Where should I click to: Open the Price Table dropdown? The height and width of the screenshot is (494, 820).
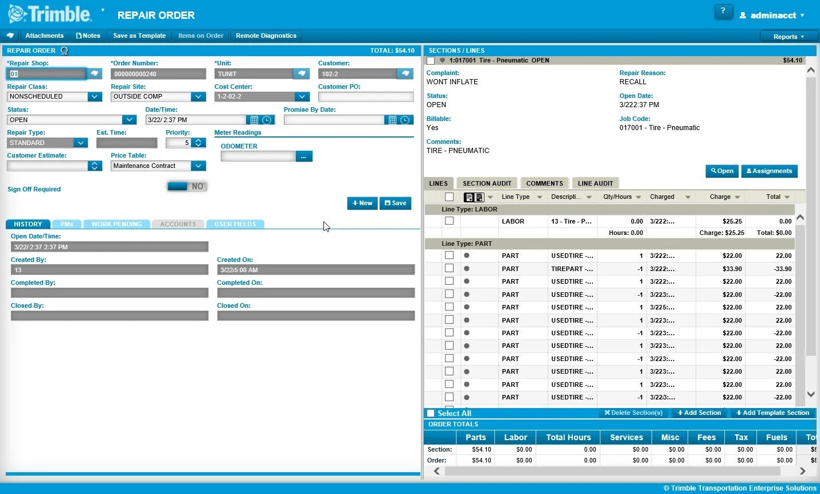pyautogui.click(x=198, y=166)
